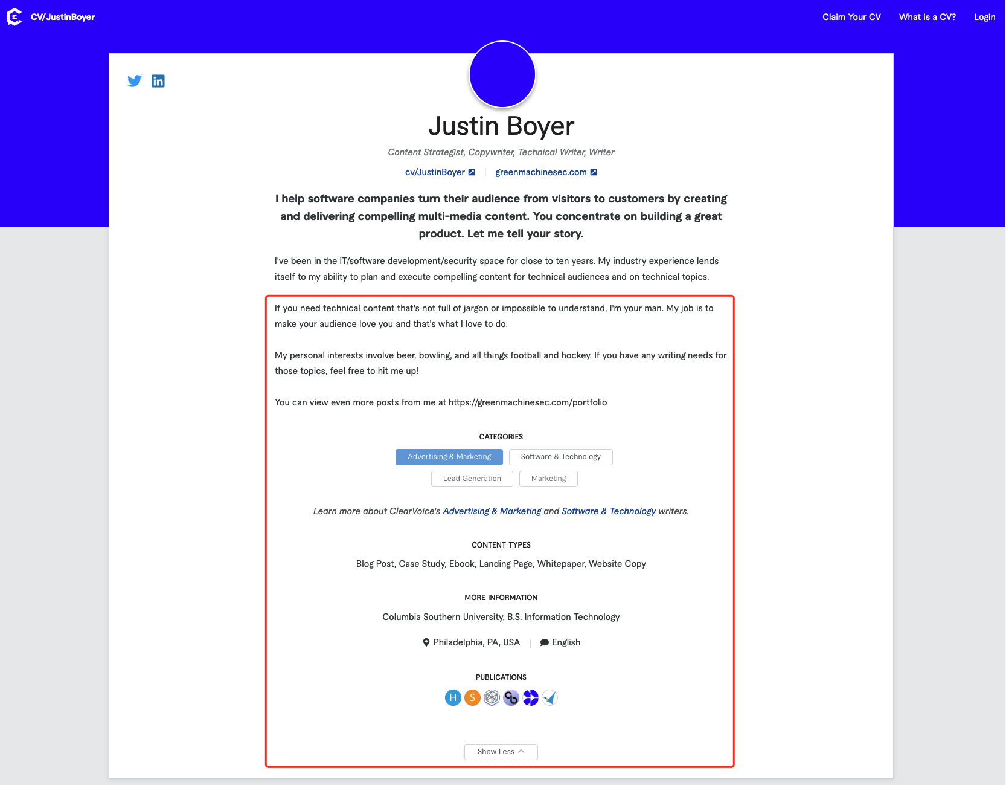The height and width of the screenshot is (785, 1006).
Task: Open the blue bird publication icon
Action: click(549, 698)
